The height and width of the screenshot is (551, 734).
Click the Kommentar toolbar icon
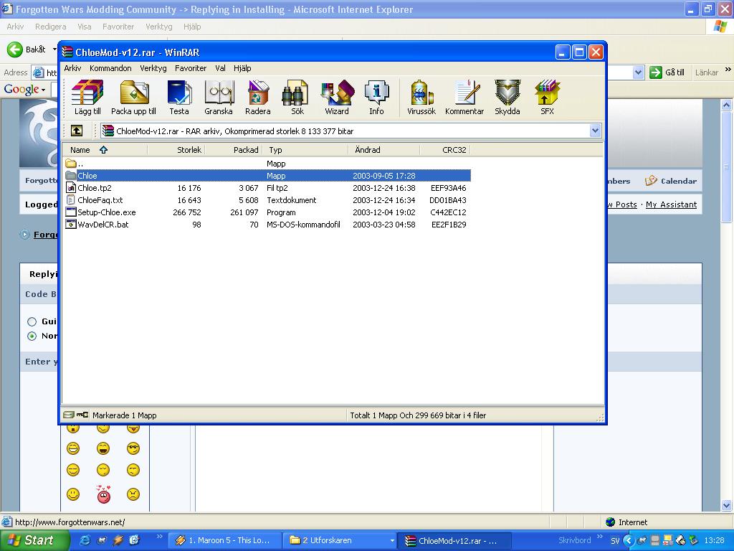coord(464,98)
